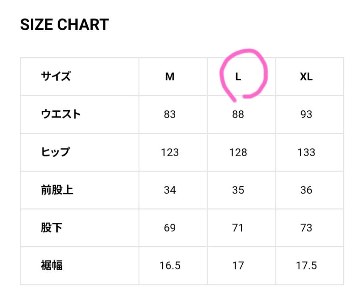
Task: Select the 裾幅 row label
Action: click(52, 266)
